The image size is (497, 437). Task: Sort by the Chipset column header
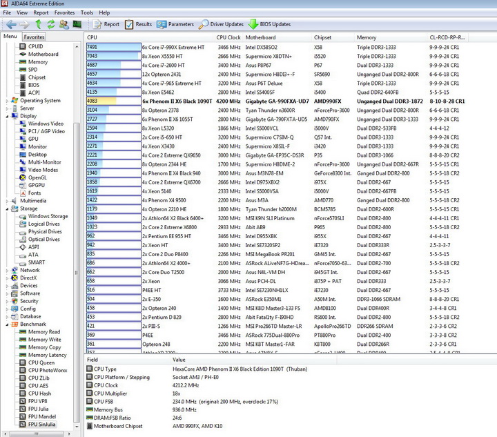[x=333, y=37]
